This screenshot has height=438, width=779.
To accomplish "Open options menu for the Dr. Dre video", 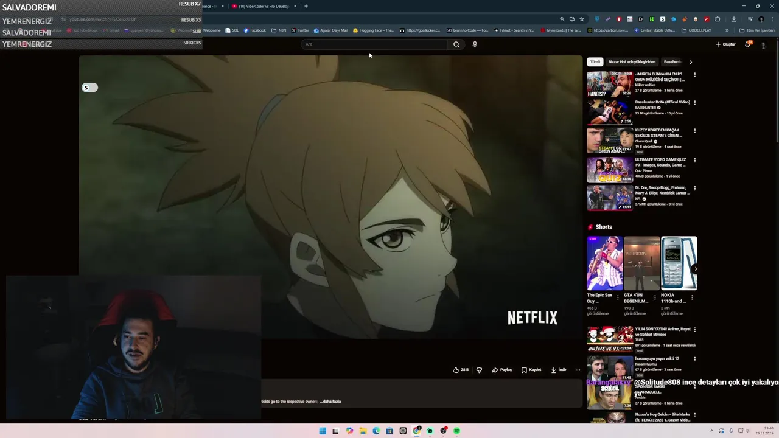I will [694, 189].
